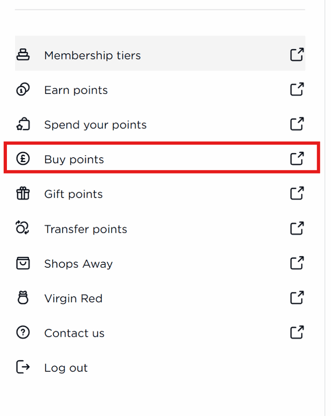Click the Gift points present icon
The width and height of the screenshot is (331, 416).
click(23, 194)
